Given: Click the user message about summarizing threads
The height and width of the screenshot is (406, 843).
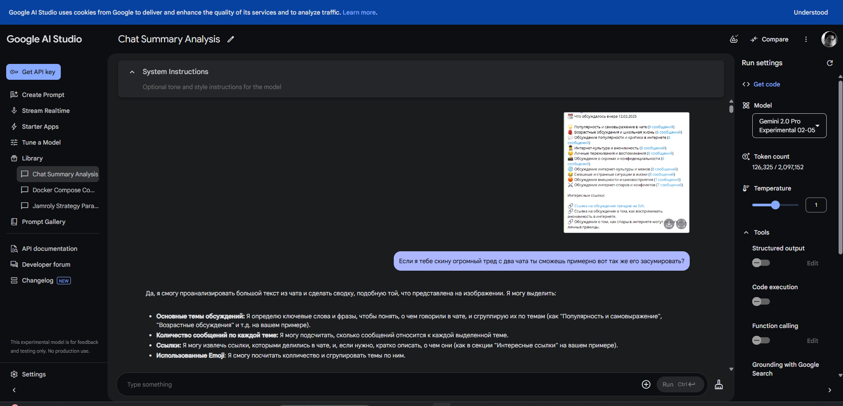Looking at the screenshot, I should coord(542,261).
